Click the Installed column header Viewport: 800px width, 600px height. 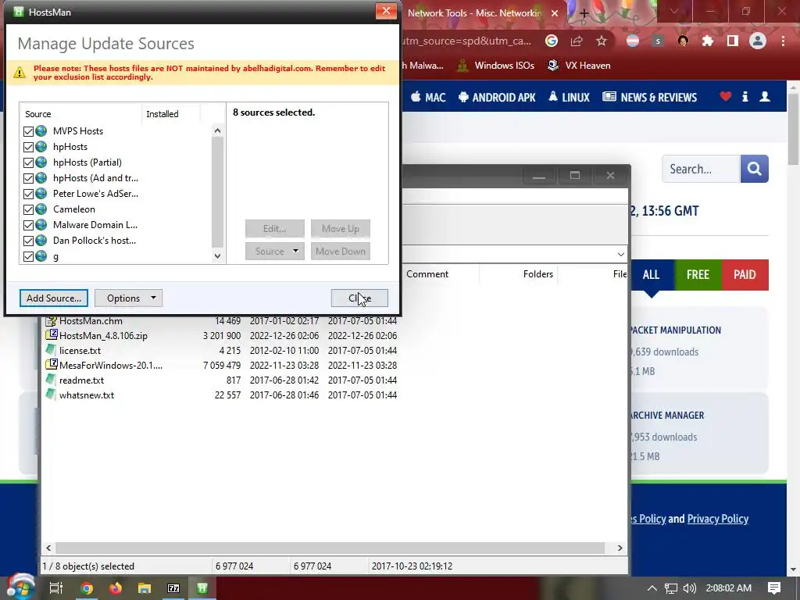[171, 114]
